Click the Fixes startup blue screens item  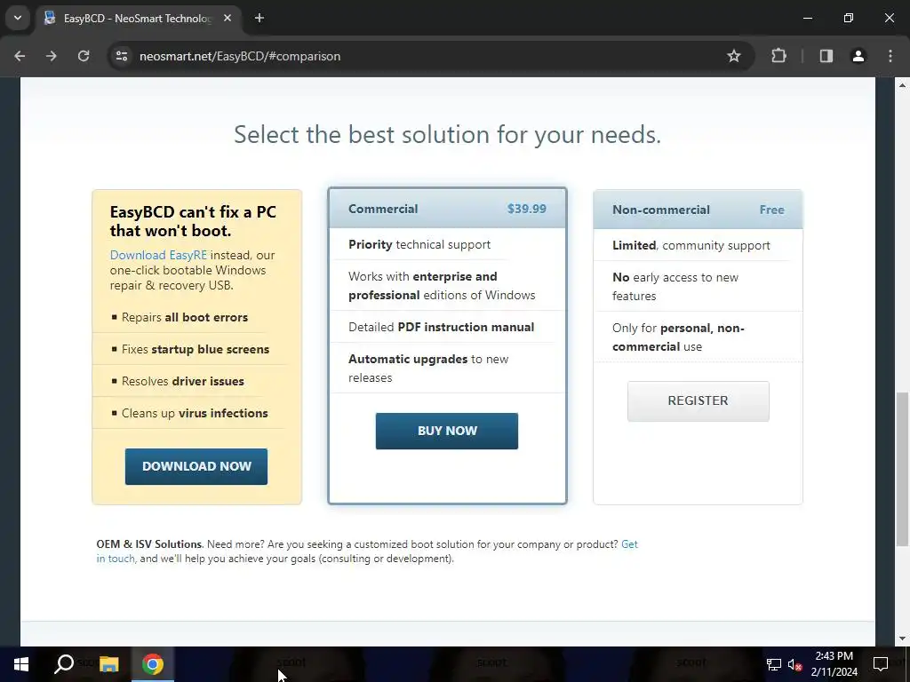coord(195,349)
